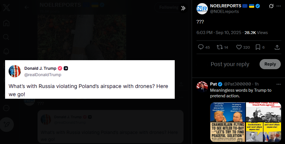
Task: Click the 'Meaningless words by Trump' reply text
Action: tap(241, 93)
